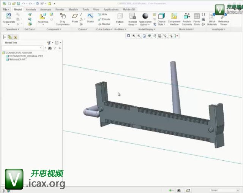243x193 pixels.
Task: Click the Find binoculars icon in model tree
Action: click(x=50, y=48)
